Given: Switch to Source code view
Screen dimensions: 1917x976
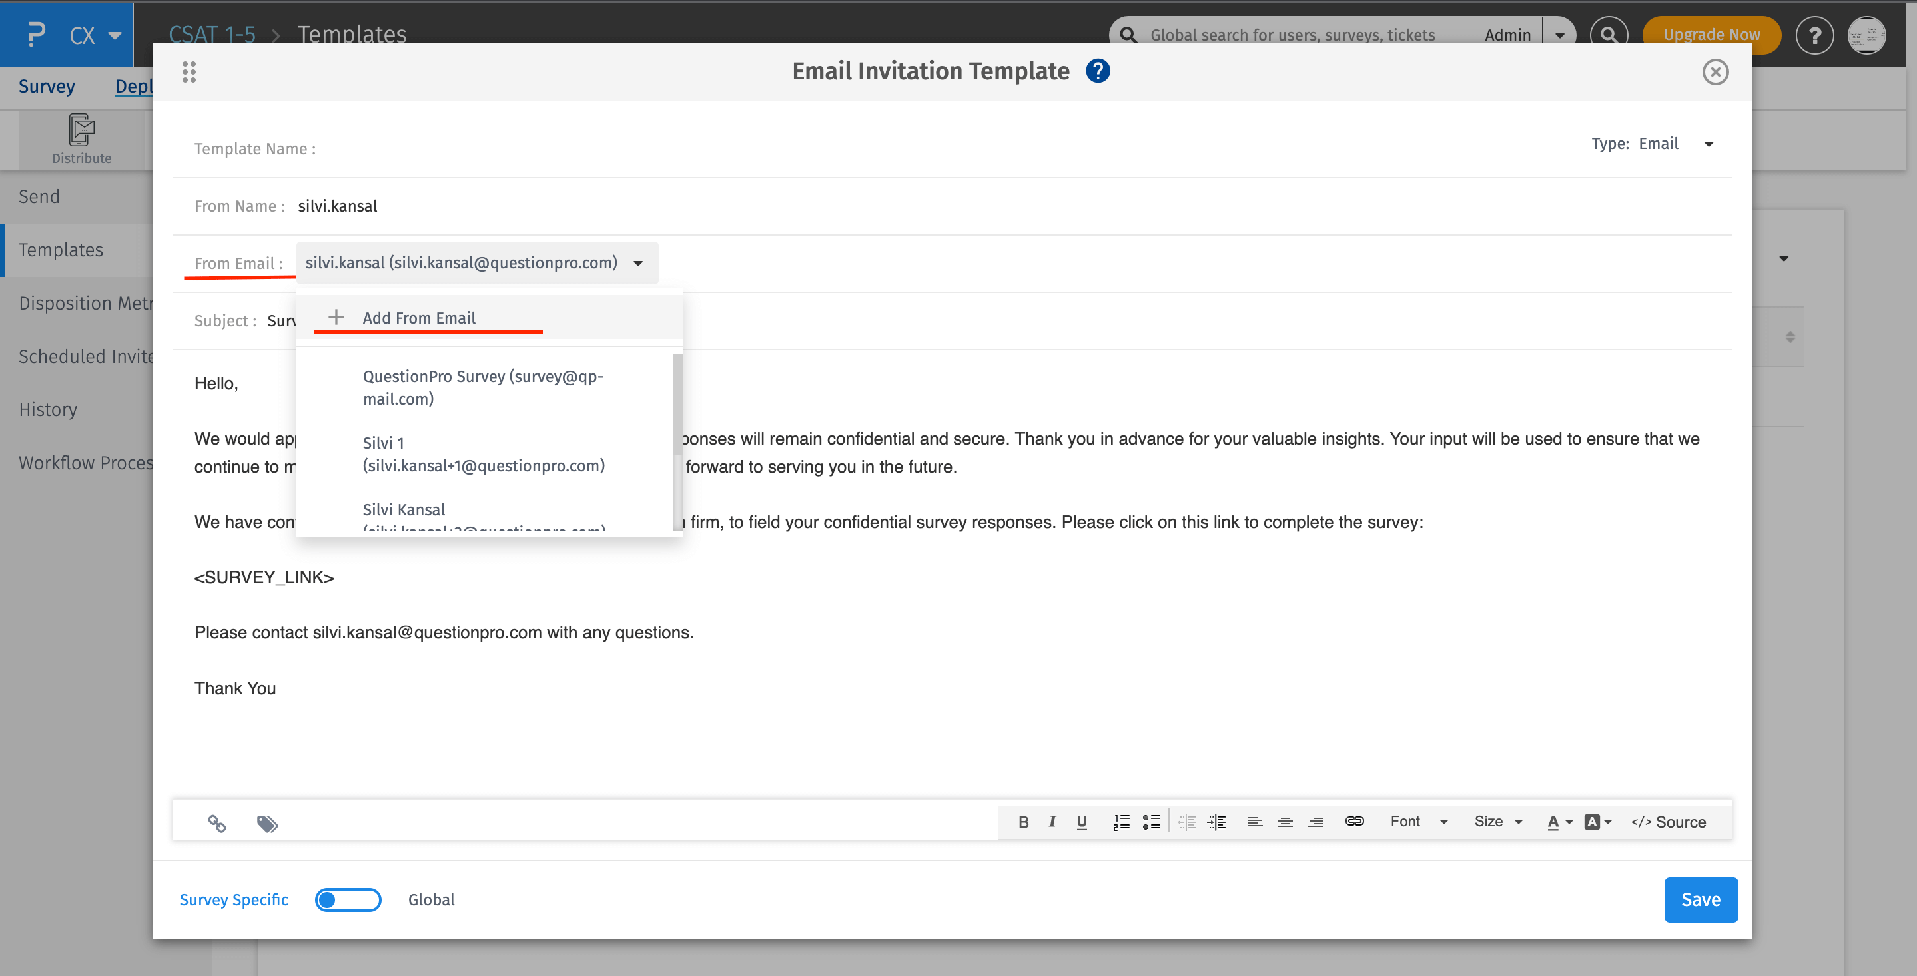Looking at the screenshot, I should (x=1668, y=822).
